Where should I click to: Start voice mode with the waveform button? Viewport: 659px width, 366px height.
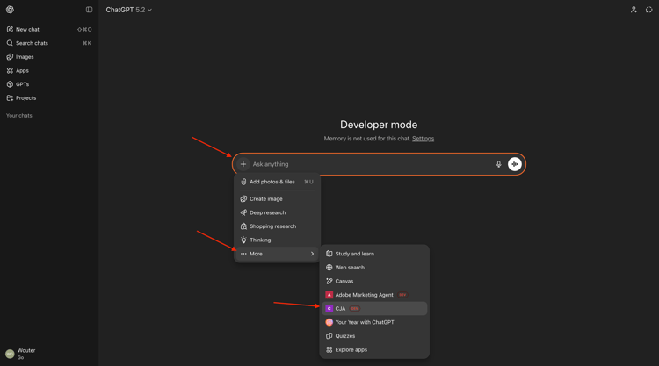pos(514,164)
